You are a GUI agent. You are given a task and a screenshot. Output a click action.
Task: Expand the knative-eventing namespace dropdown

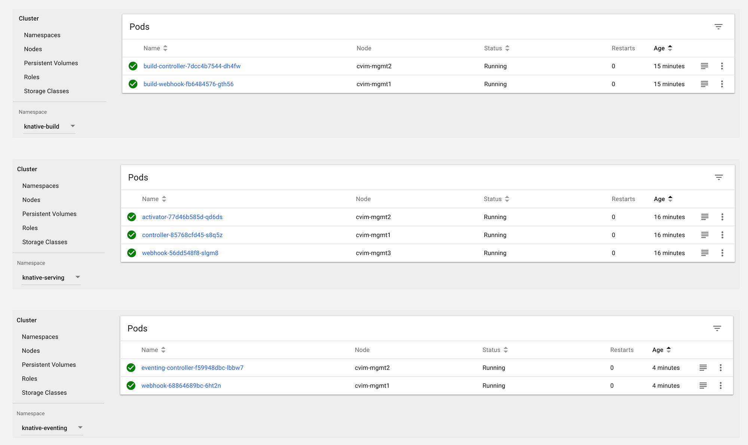click(x=80, y=428)
